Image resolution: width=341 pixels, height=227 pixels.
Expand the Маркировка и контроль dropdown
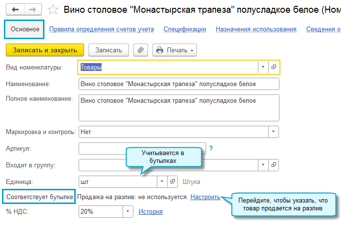click(x=274, y=132)
